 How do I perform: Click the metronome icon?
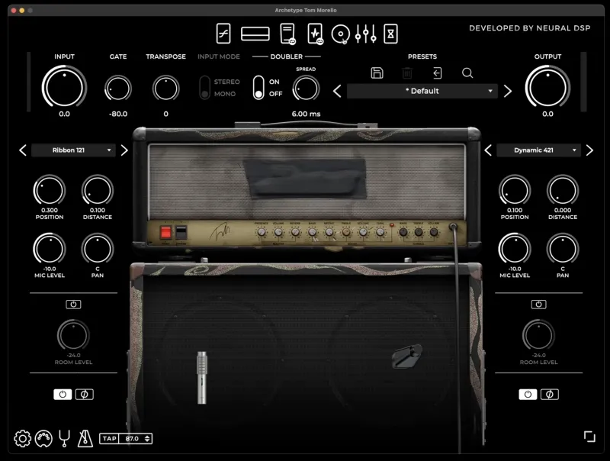(x=85, y=438)
